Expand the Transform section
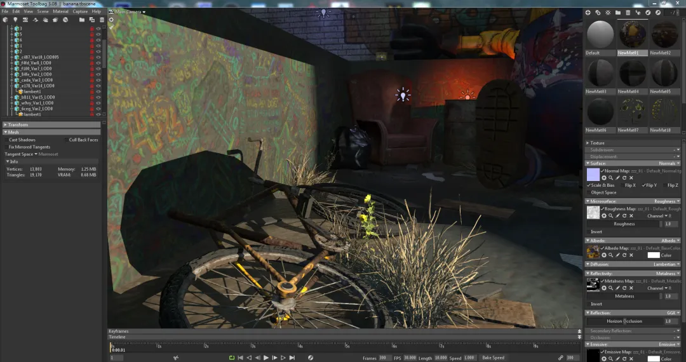Screen dimensions: 686x362 [5, 124]
